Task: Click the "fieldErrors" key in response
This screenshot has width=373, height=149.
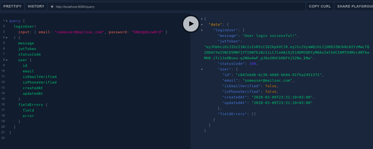Action: [232, 114]
